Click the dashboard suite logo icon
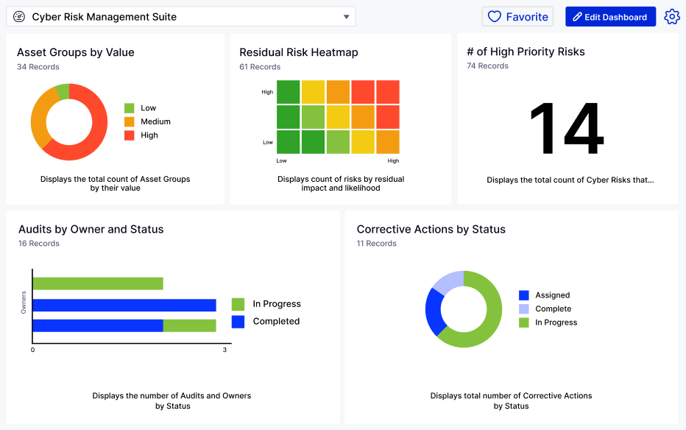The image size is (686, 430). [x=18, y=15]
